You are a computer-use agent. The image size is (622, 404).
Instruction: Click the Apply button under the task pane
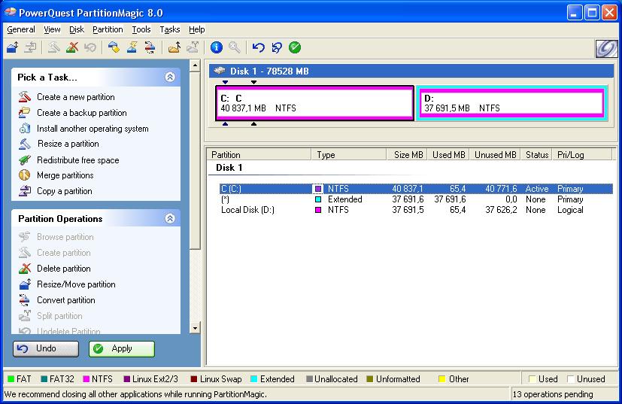[122, 349]
